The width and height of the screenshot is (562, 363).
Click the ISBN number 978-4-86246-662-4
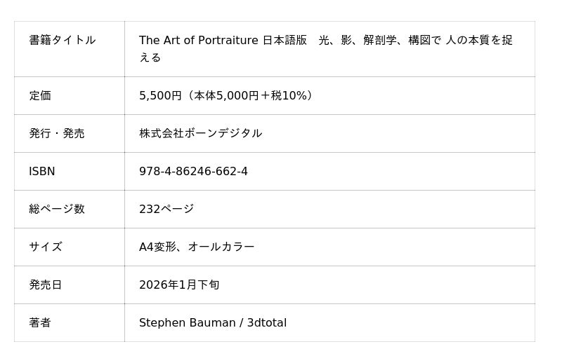[193, 172]
